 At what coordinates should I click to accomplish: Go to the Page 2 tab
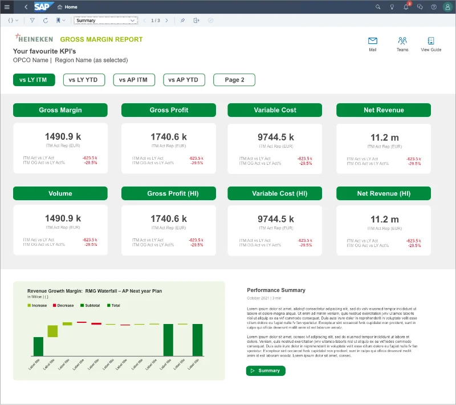(x=234, y=80)
